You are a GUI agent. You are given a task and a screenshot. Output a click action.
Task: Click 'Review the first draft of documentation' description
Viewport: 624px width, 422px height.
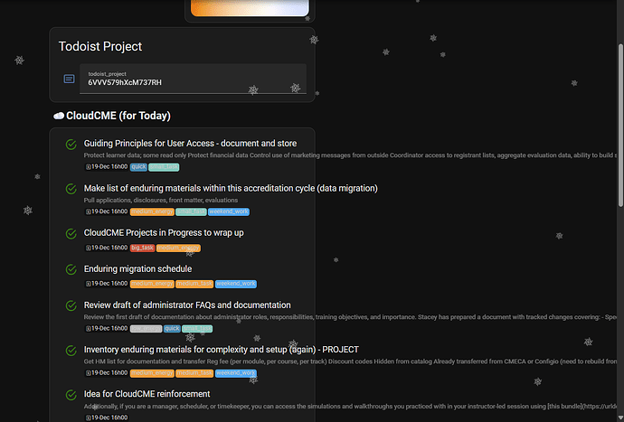point(350,317)
